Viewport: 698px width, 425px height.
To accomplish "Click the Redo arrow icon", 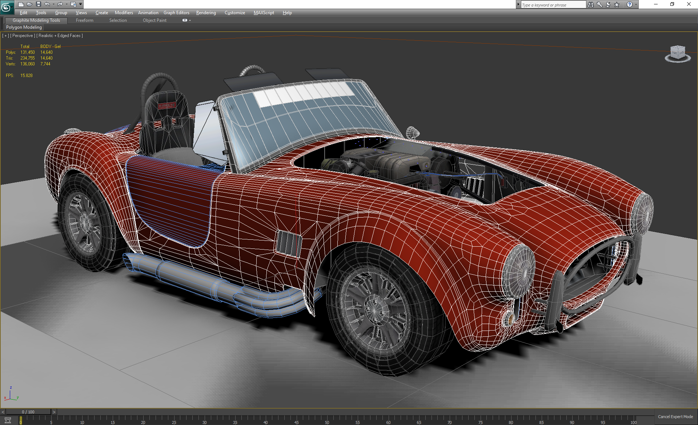I will click(x=60, y=4).
